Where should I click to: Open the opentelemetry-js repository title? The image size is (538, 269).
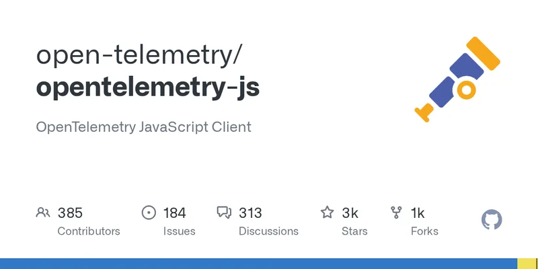coord(147,89)
